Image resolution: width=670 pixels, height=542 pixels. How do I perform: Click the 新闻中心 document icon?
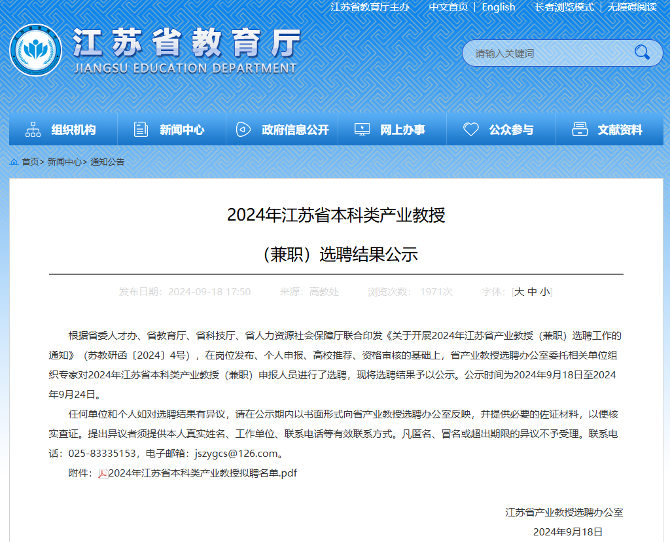click(141, 130)
